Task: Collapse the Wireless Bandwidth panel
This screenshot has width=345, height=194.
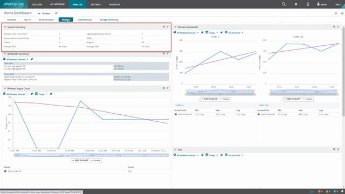Action: click(x=175, y=27)
